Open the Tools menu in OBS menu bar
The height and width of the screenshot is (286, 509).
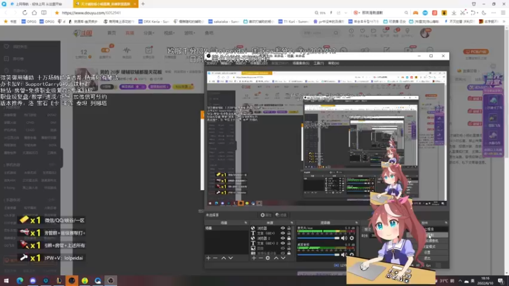(319, 63)
